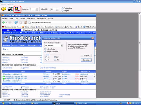The image size is (141, 105).
Task: Click the Aceptar button
Action: 86,56
